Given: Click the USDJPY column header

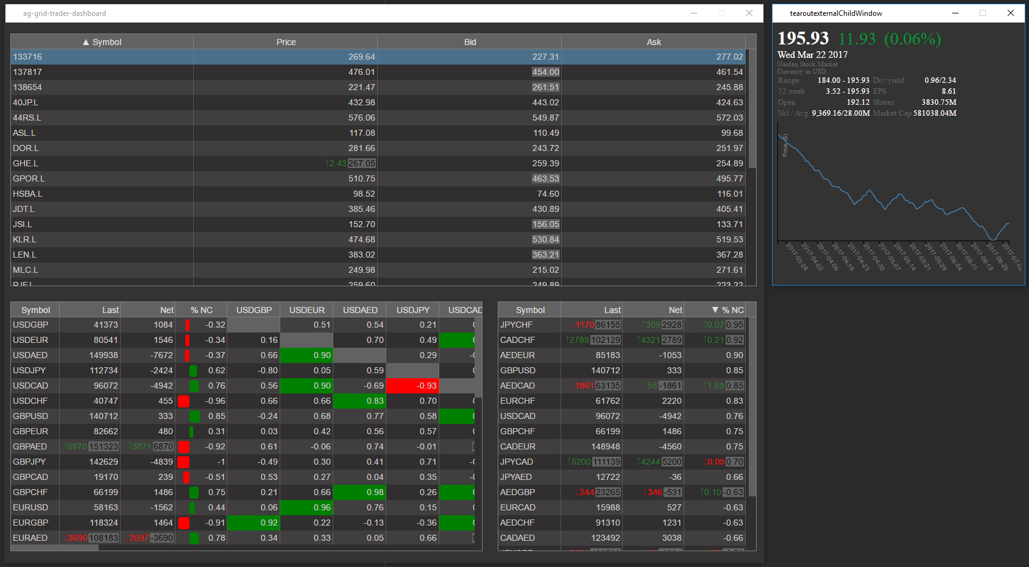Looking at the screenshot, I should point(413,310).
